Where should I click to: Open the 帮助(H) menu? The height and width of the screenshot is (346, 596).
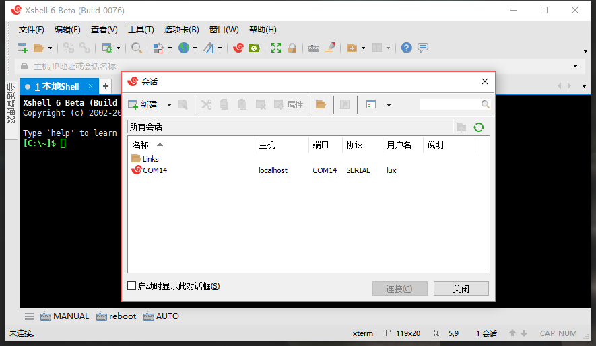pyautogui.click(x=263, y=30)
